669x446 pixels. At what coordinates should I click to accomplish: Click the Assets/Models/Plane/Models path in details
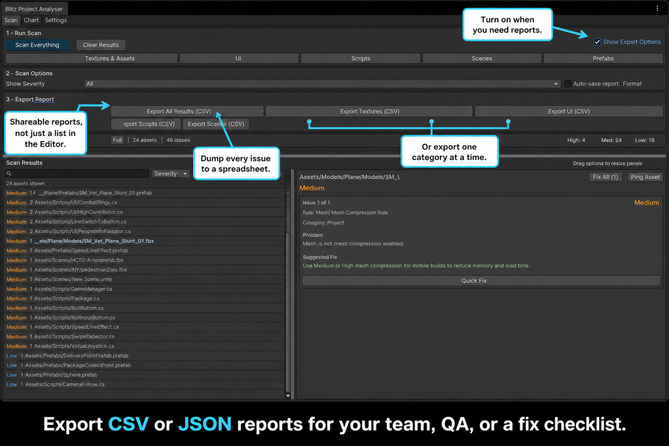(350, 177)
